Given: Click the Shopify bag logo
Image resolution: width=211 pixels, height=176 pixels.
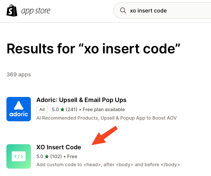Looking at the screenshot, I should point(12,11).
